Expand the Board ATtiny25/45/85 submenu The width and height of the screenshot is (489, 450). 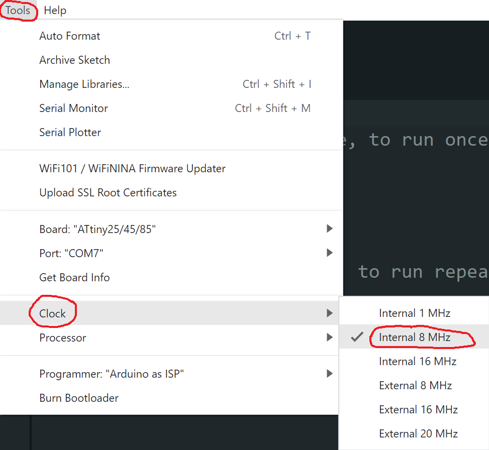pos(97,229)
